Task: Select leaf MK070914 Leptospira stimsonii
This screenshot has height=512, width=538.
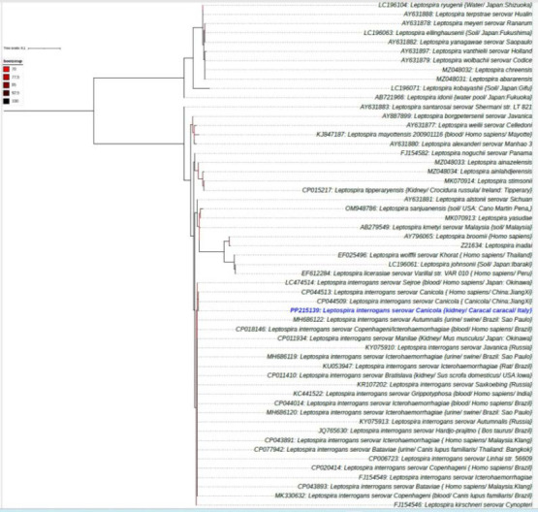Action: tap(489, 180)
